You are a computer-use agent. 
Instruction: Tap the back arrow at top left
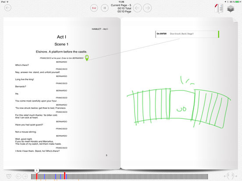(x=8, y=8)
